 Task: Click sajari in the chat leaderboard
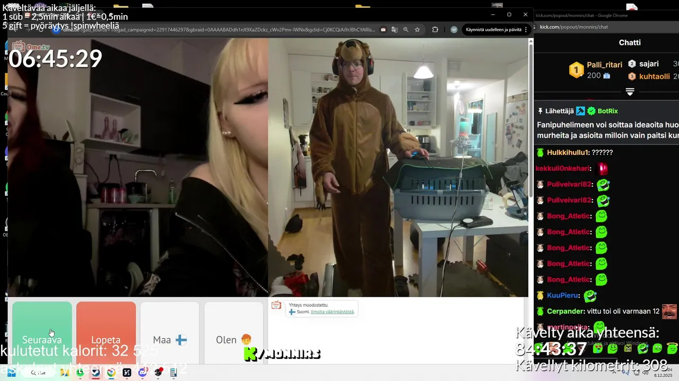click(649, 63)
